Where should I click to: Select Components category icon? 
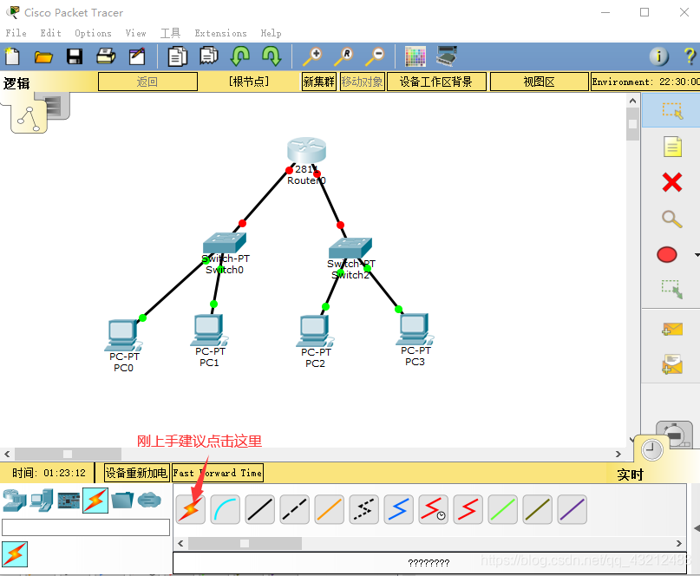(69, 501)
